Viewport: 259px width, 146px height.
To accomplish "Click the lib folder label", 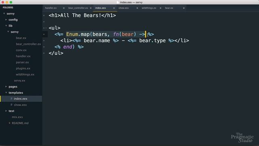I will click(11, 26).
